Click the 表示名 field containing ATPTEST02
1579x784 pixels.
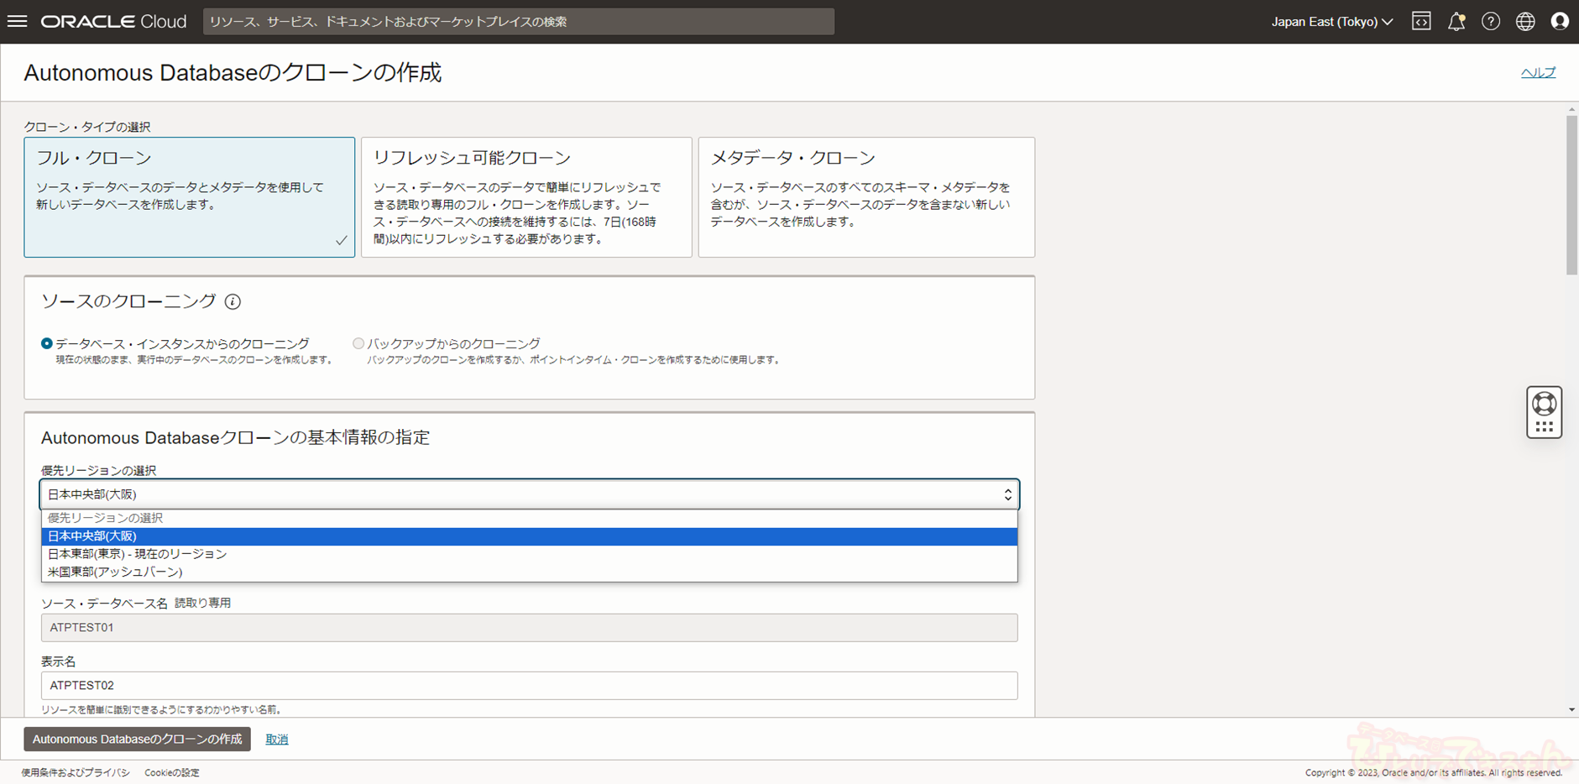(x=529, y=685)
